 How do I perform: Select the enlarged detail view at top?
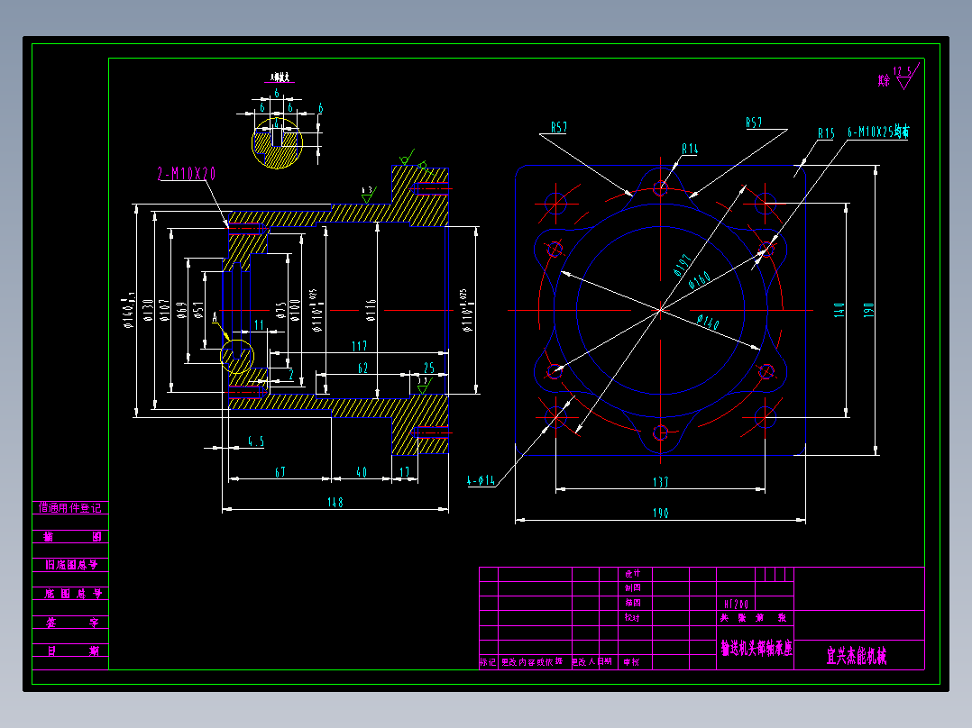(277, 142)
